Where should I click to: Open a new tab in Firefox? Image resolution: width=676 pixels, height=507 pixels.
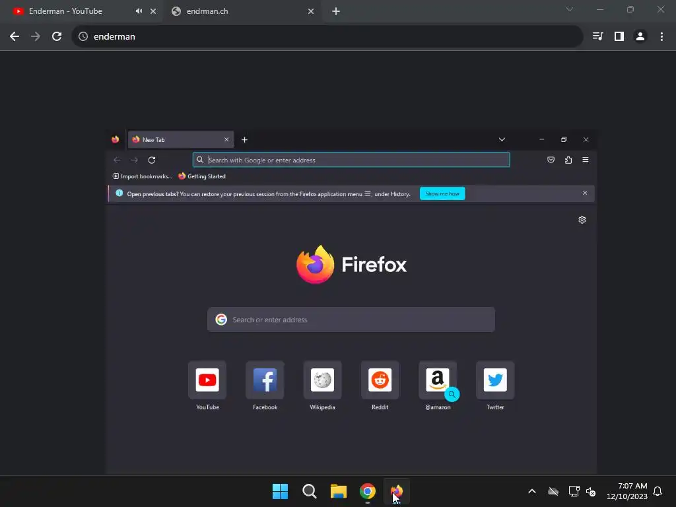click(x=244, y=140)
